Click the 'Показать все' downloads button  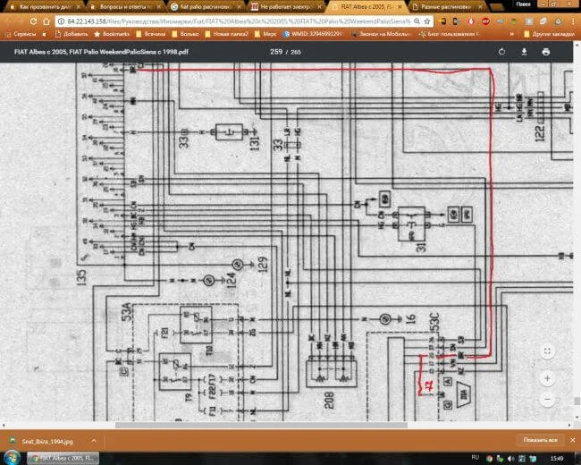coord(539,441)
